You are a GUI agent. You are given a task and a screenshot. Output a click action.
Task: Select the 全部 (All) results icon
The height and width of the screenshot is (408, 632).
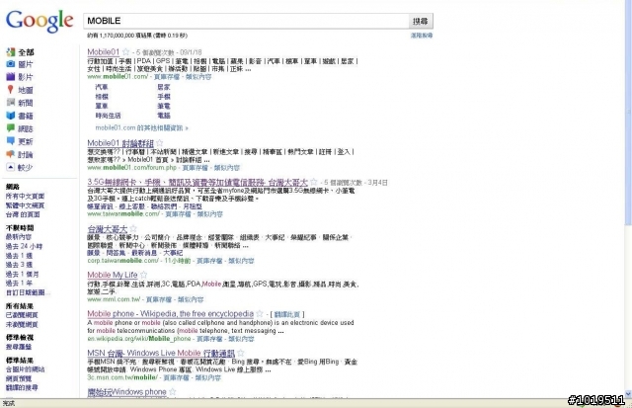point(11,51)
